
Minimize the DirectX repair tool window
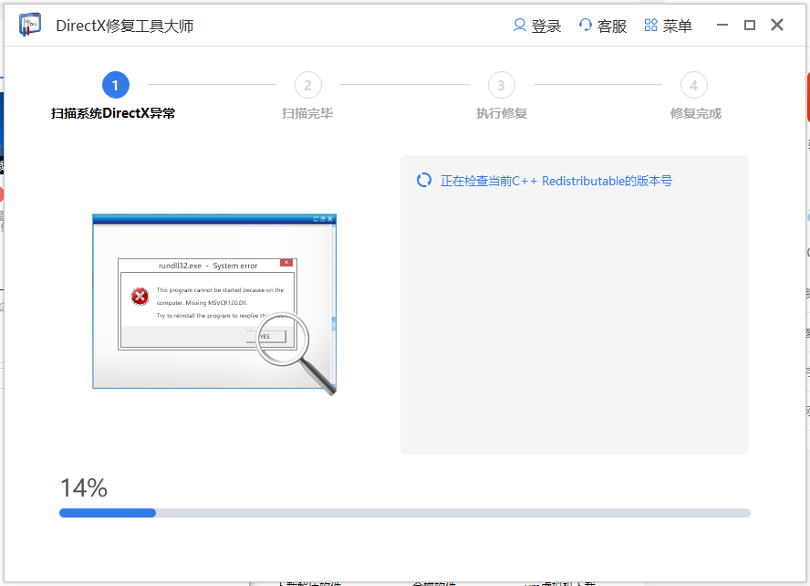pyautogui.click(x=722, y=25)
